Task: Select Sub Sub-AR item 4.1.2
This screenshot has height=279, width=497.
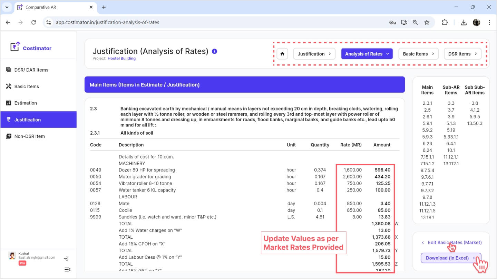Action: tap(475, 110)
